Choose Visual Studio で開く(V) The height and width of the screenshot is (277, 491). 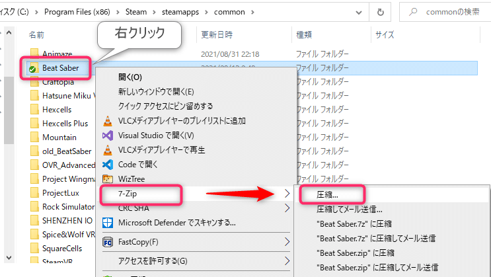pyautogui.click(x=156, y=136)
